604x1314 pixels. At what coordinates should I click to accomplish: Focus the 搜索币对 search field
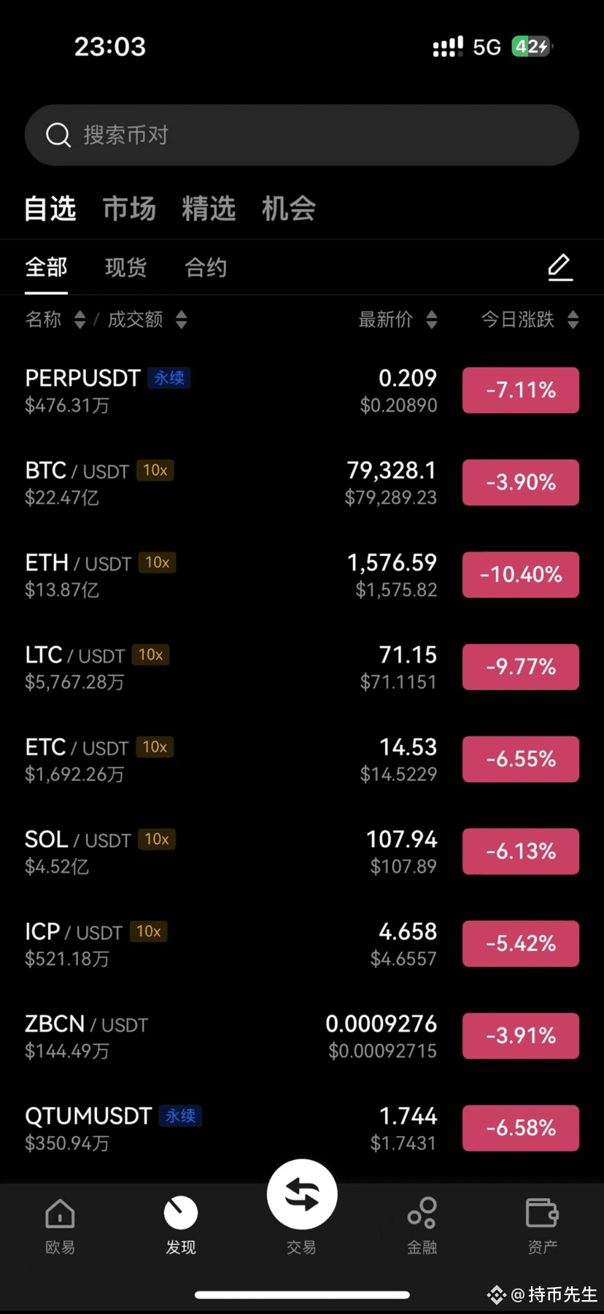[302, 135]
